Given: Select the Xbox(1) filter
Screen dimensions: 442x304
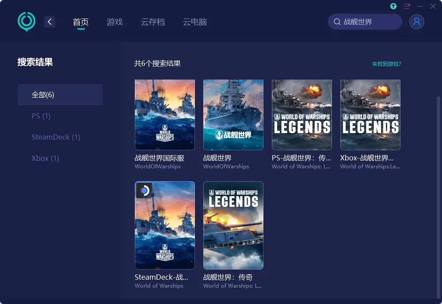Looking at the screenshot, I should 46,158.
